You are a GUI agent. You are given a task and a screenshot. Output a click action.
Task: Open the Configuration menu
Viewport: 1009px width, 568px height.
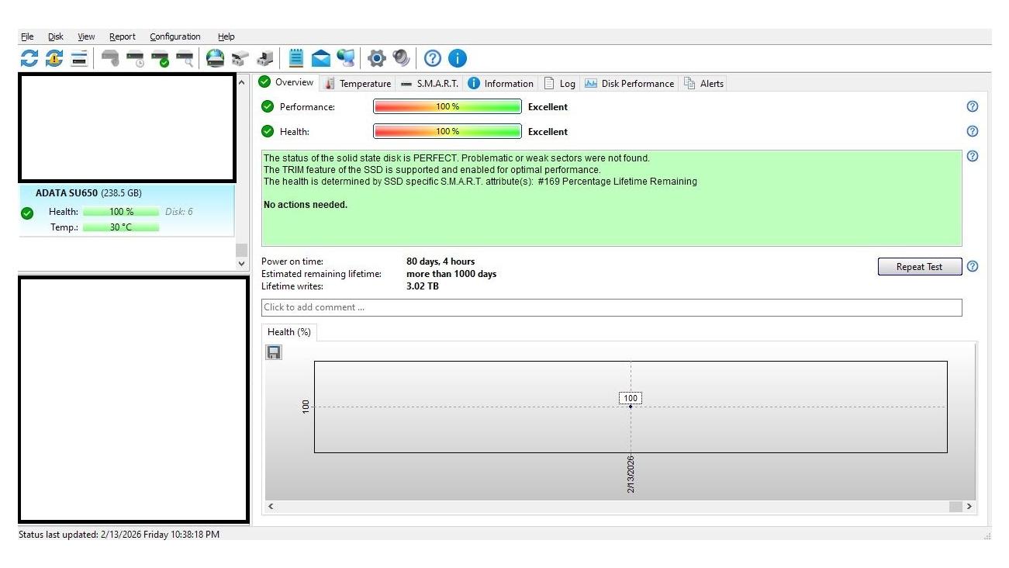175,36
